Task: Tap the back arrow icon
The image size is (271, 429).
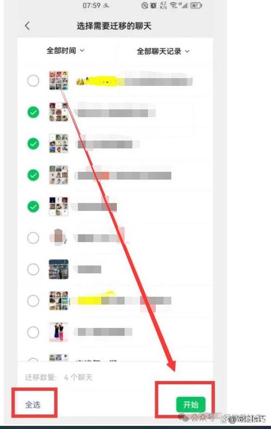Action: 27,26
